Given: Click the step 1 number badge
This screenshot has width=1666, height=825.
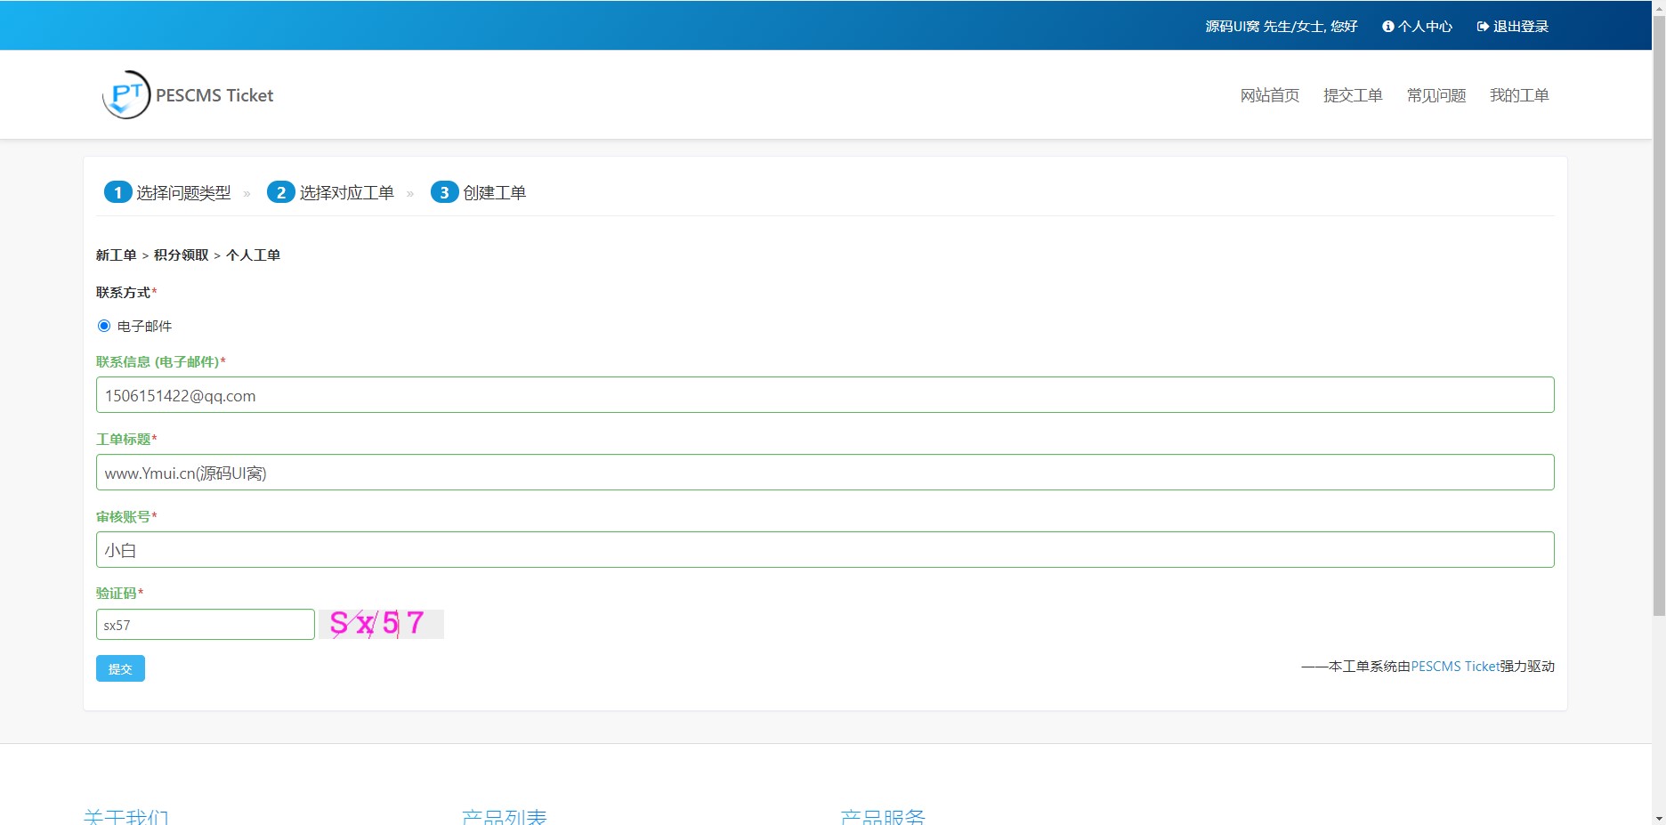Looking at the screenshot, I should [x=117, y=192].
